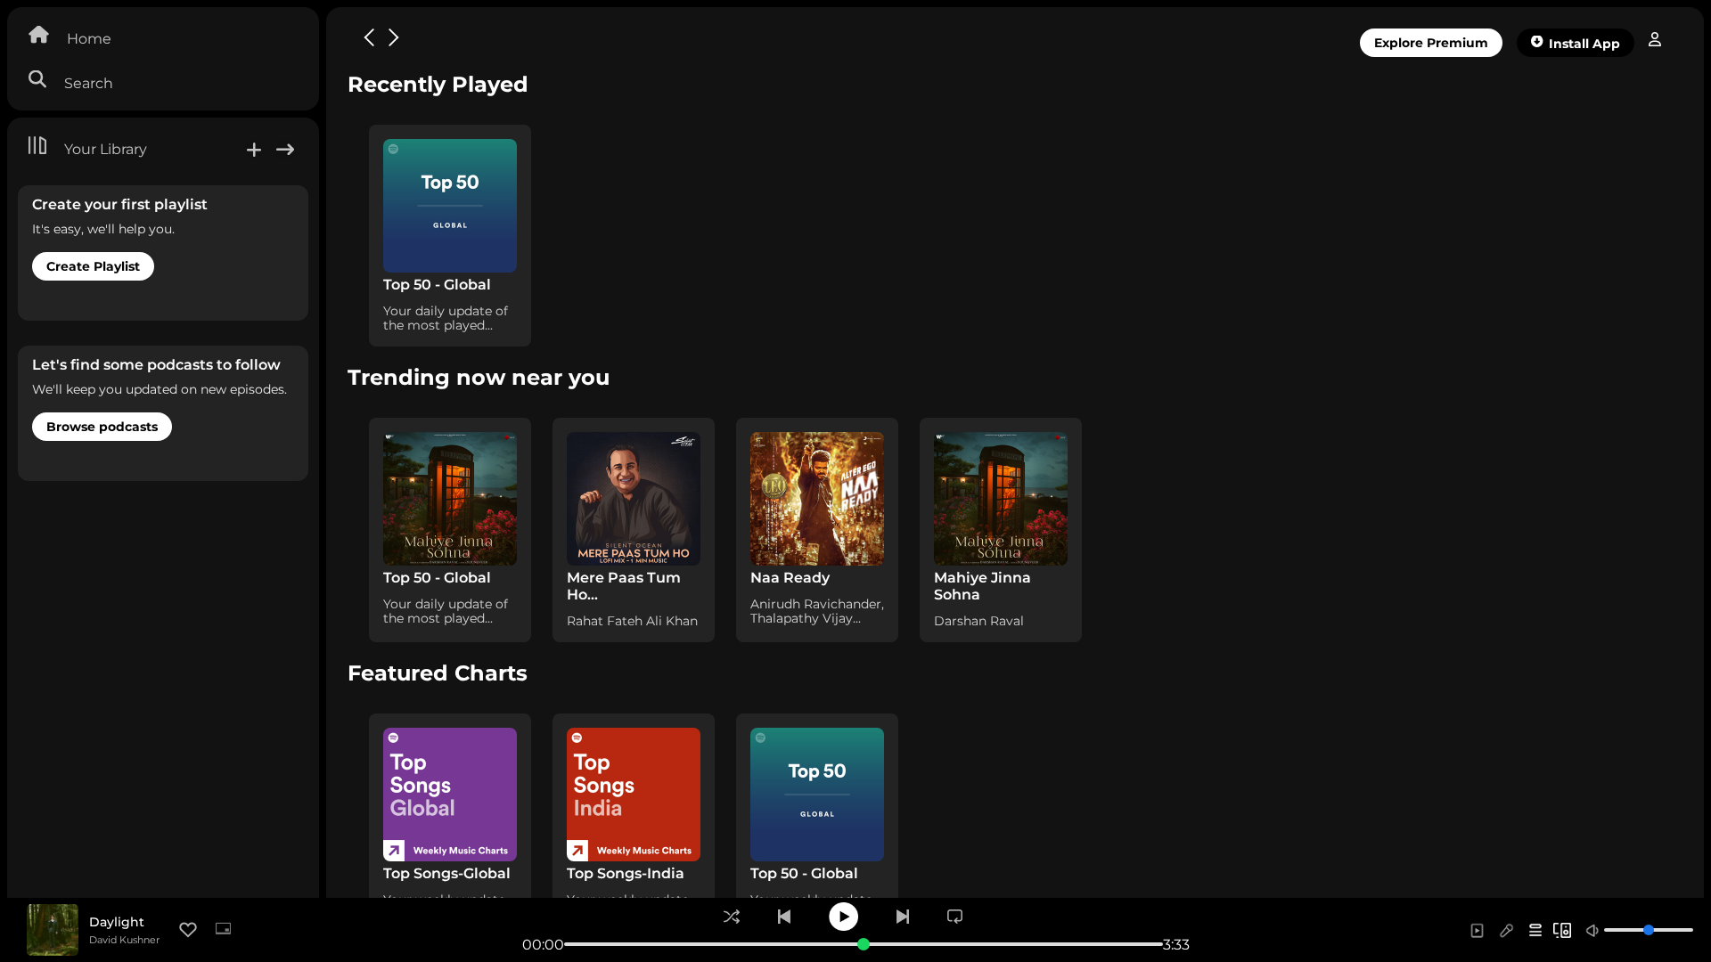Open the Now Playing view icon
The width and height of the screenshot is (1711, 962).
pyautogui.click(x=1477, y=930)
